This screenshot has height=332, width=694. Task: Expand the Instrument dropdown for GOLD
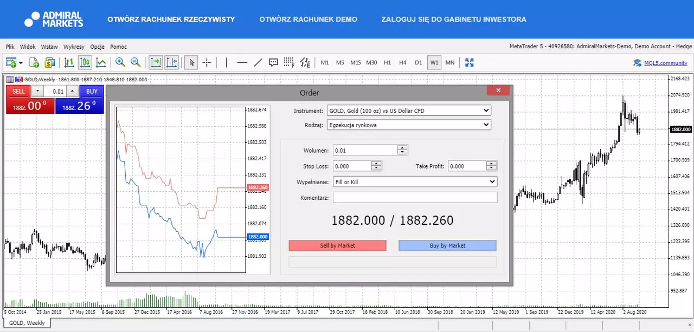[409, 110]
